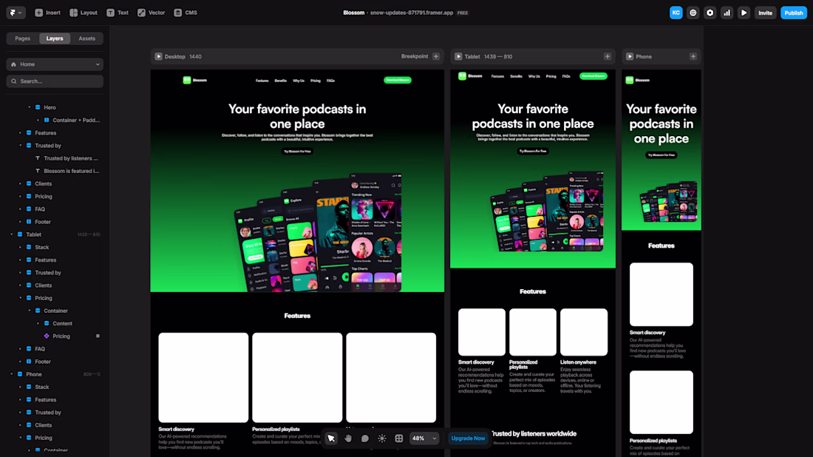Click the grid icon in bottom toolbar
The width and height of the screenshot is (813, 457).
tap(398, 439)
